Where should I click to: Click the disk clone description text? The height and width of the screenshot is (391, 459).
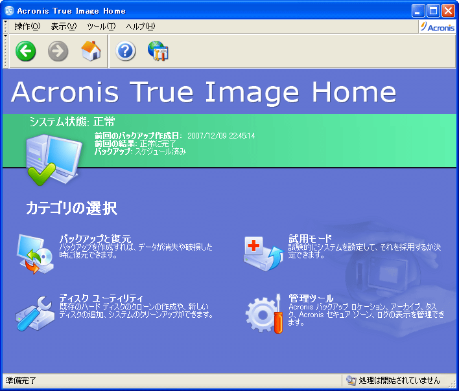click(136, 311)
